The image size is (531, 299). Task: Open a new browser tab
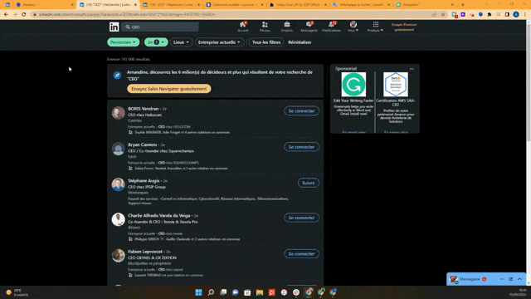click(463, 5)
